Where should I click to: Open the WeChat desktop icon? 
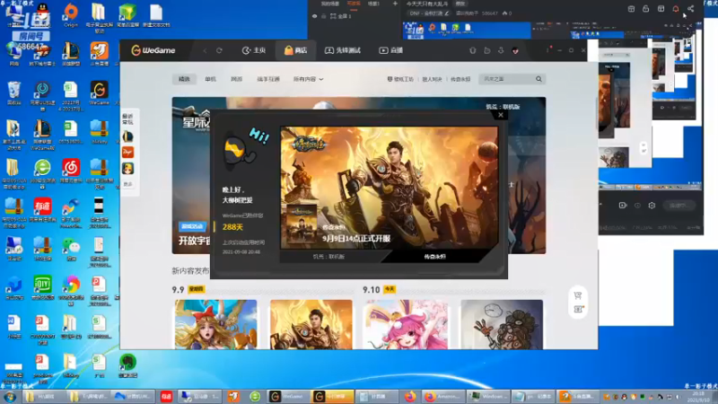tap(71, 250)
